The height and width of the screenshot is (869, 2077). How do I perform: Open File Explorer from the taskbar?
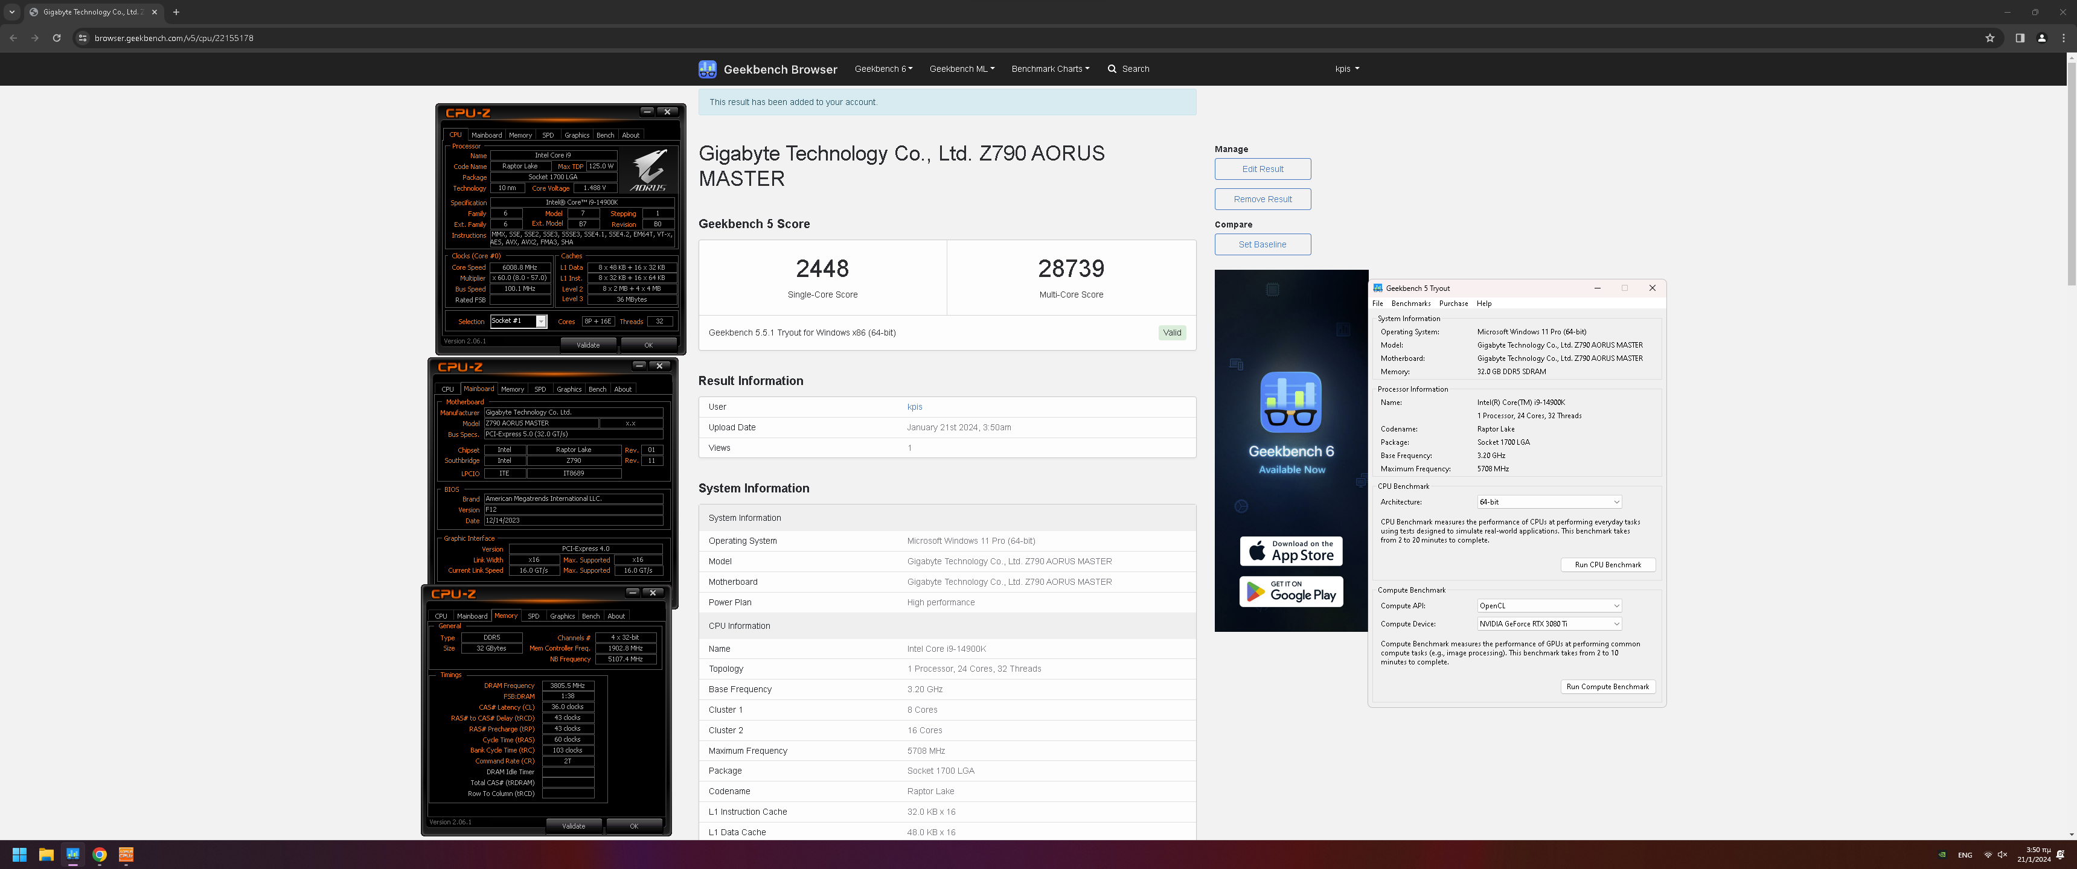pyautogui.click(x=46, y=855)
